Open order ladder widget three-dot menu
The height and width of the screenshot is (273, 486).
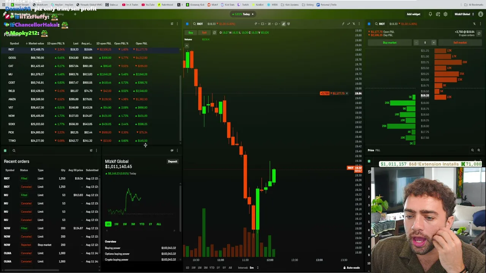[480, 24]
